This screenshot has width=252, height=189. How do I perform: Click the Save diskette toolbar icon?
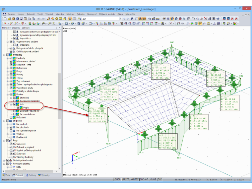[x=21, y=19]
